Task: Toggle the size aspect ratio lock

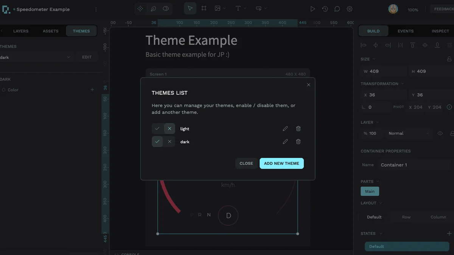Action: (449, 59)
